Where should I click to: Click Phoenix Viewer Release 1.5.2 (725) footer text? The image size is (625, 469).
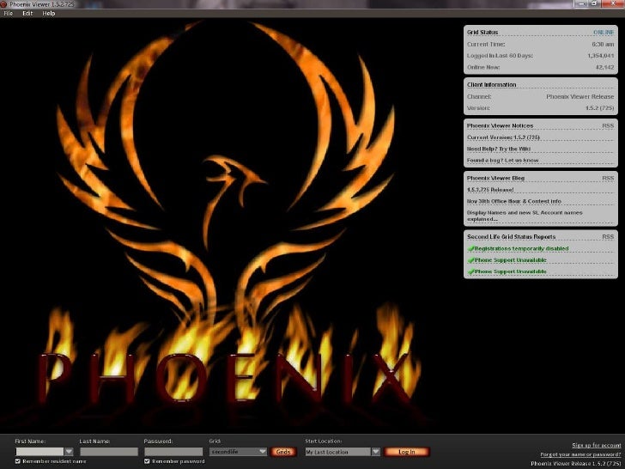pos(575,464)
